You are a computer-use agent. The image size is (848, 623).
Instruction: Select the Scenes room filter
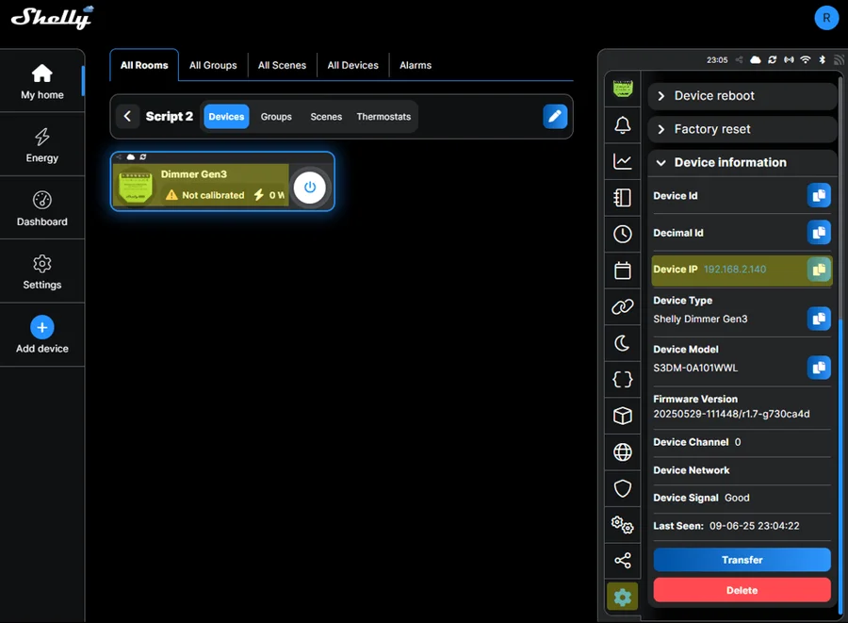click(326, 116)
